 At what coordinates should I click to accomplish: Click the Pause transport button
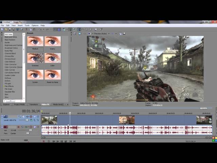point(62,141)
